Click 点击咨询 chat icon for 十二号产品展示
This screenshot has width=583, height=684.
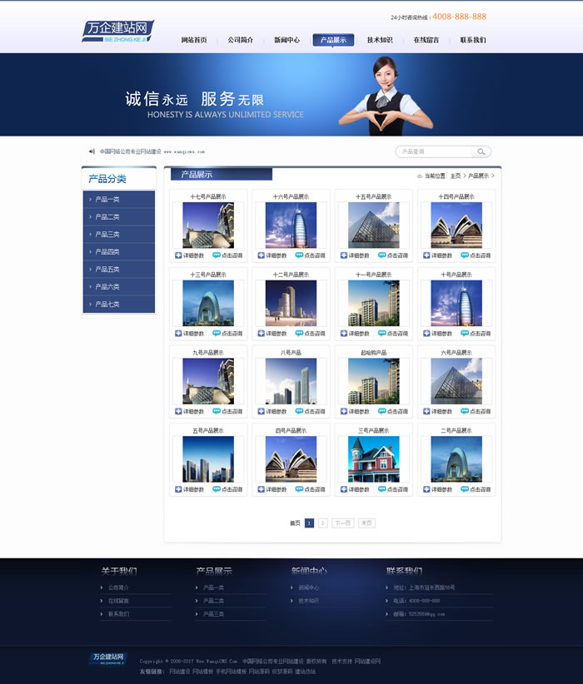click(x=299, y=334)
